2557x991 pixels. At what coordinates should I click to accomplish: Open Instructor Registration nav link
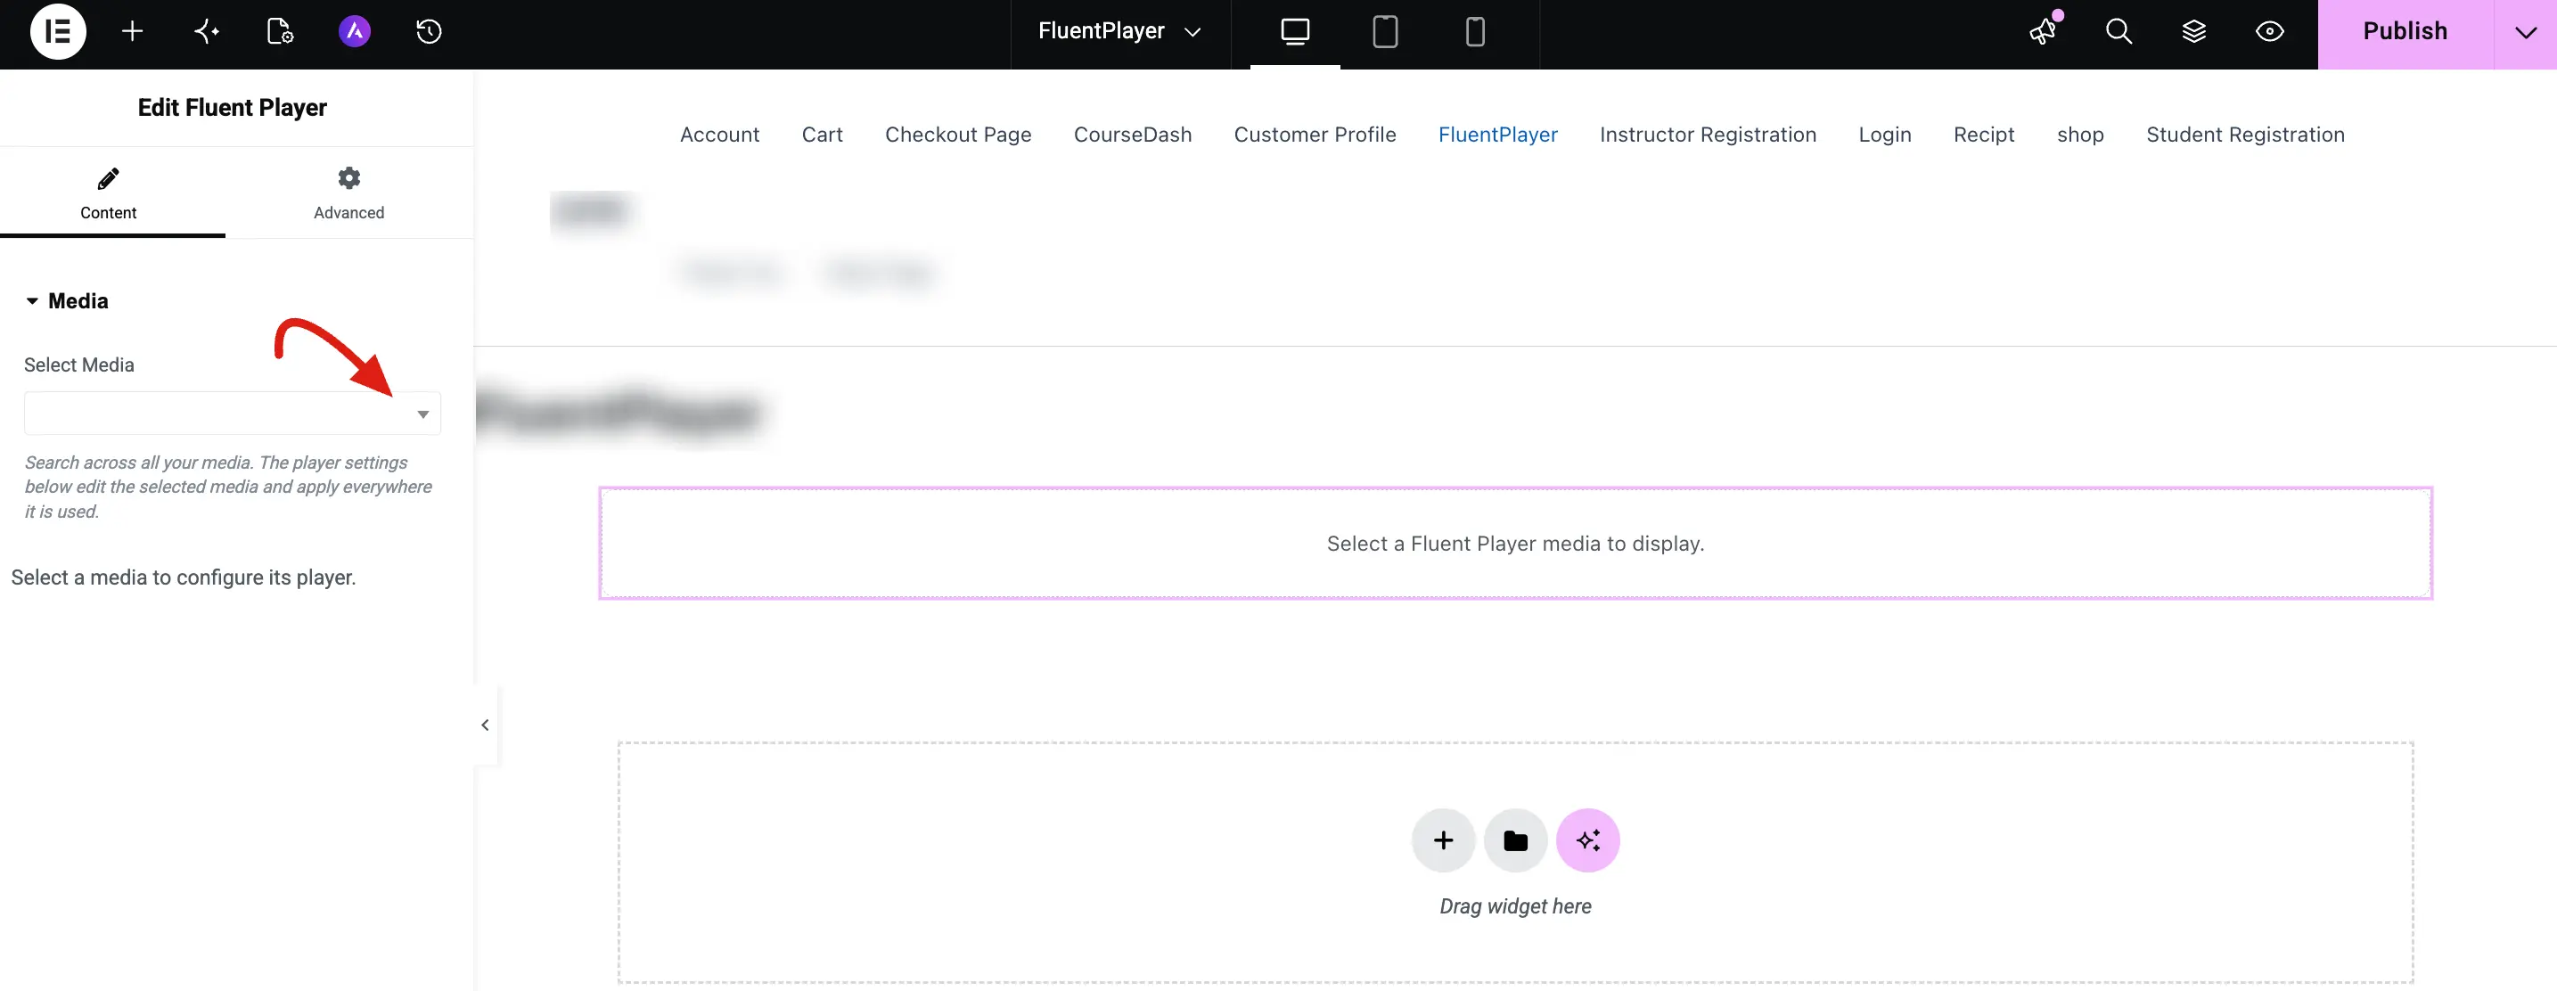click(1708, 134)
